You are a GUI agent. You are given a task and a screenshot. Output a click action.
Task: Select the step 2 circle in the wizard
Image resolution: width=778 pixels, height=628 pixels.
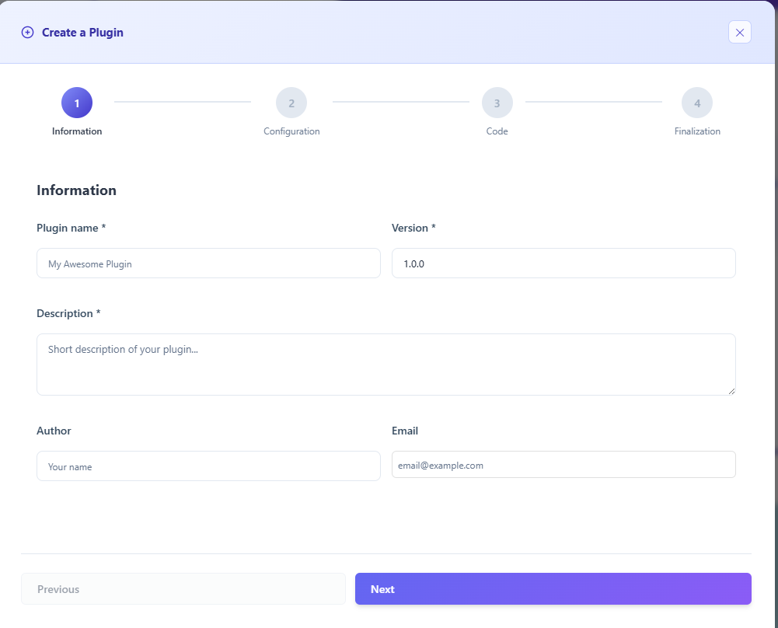click(x=291, y=102)
